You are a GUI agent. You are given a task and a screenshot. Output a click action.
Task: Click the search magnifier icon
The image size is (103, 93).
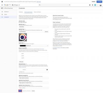click(x=40, y=5)
